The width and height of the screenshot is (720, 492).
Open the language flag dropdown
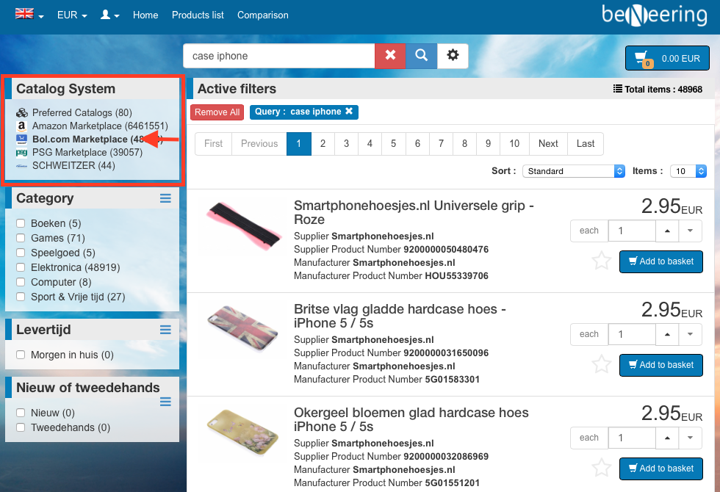[29, 15]
